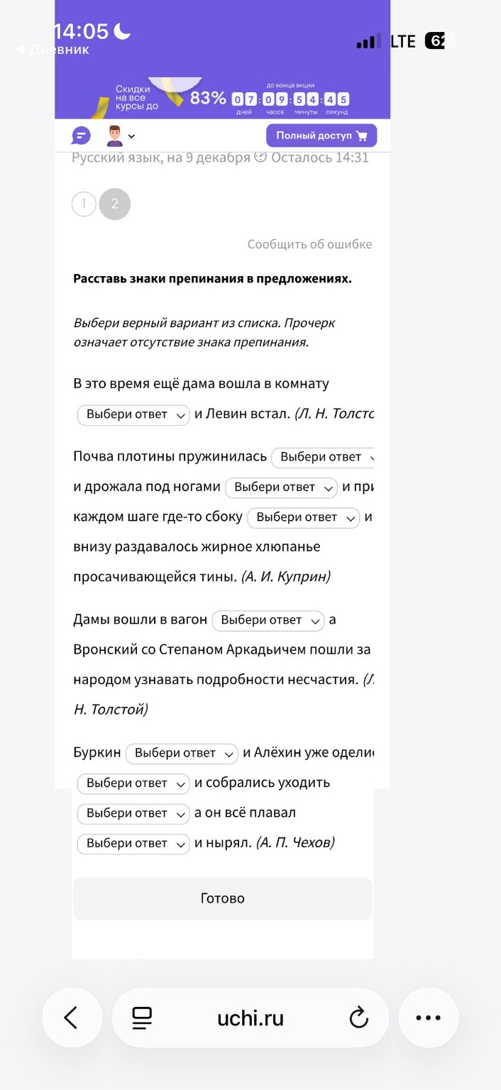Tap the shopping cart icon on Полный доступ
This screenshot has width=501, height=1090.
[x=362, y=135]
